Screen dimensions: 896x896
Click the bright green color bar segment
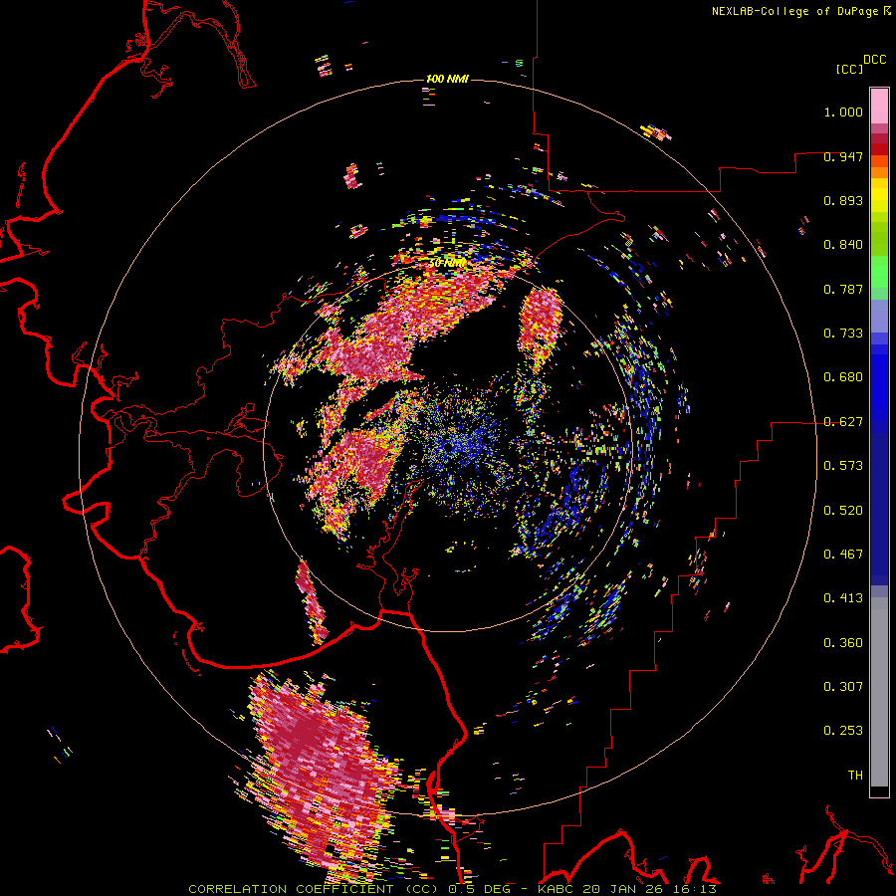coord(879,272)
